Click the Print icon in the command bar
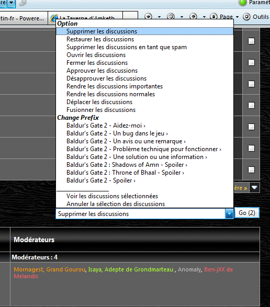Viewport: 270px width, 307px height. pos(194,16)
